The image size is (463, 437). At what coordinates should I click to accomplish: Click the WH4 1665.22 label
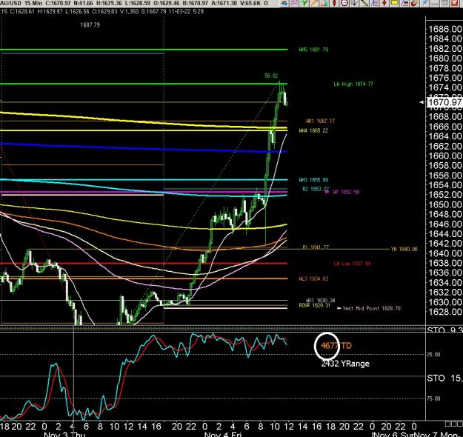click(313, 130)
